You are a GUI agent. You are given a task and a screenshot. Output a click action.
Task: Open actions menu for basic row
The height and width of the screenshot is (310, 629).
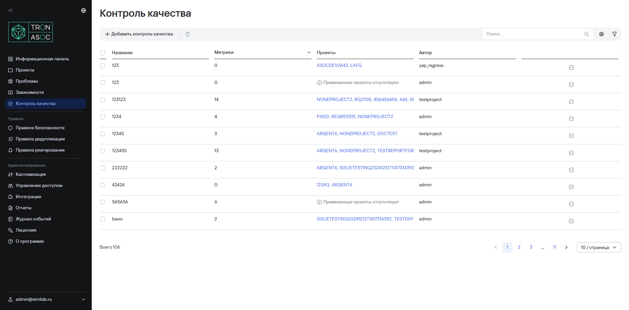pyautogui.click(x=571, y=221)
